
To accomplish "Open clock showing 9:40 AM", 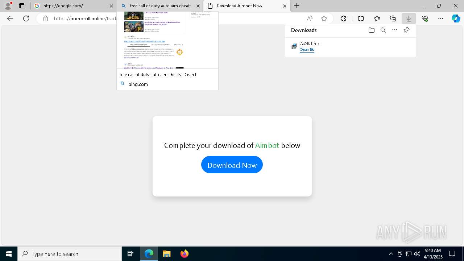I will [x=433, y=254].
